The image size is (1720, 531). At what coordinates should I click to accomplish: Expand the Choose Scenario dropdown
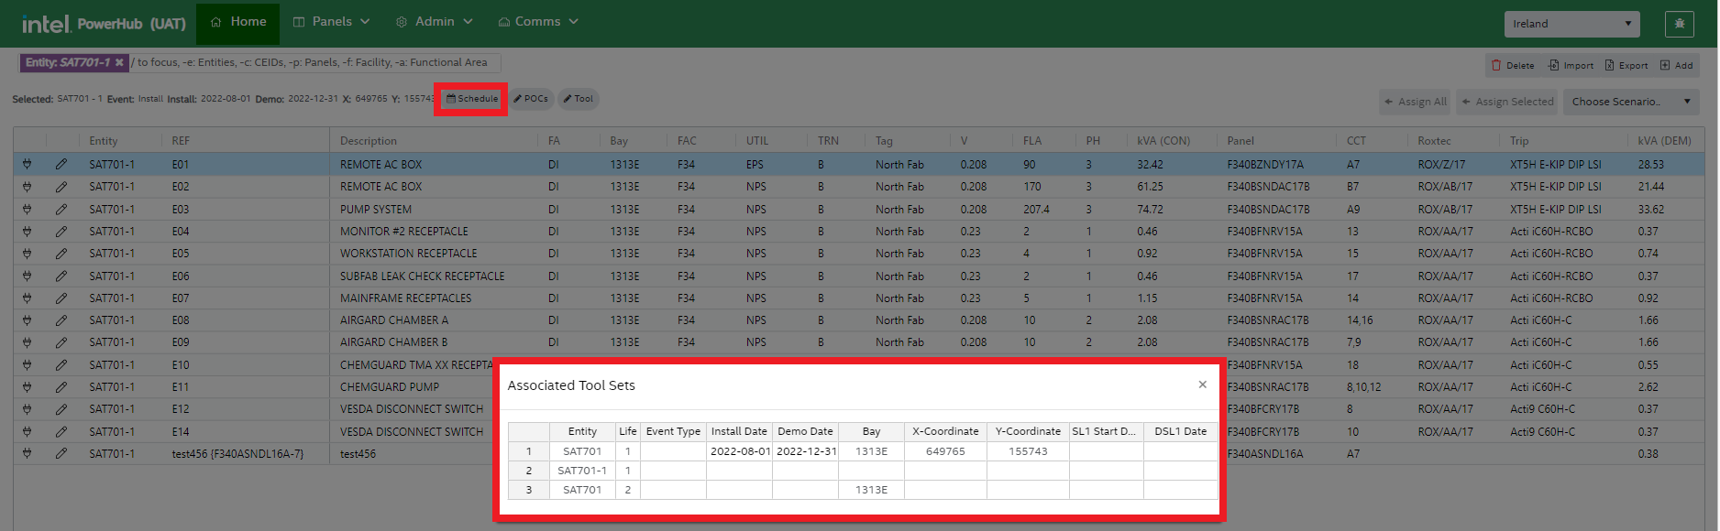coord(1631,102)
